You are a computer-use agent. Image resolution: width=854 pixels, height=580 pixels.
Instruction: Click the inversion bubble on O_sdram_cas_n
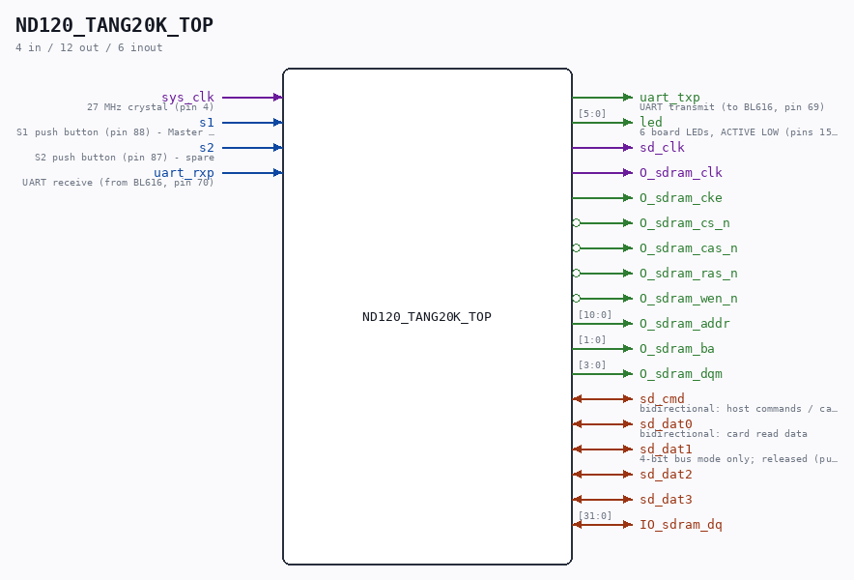click(576, 248)
